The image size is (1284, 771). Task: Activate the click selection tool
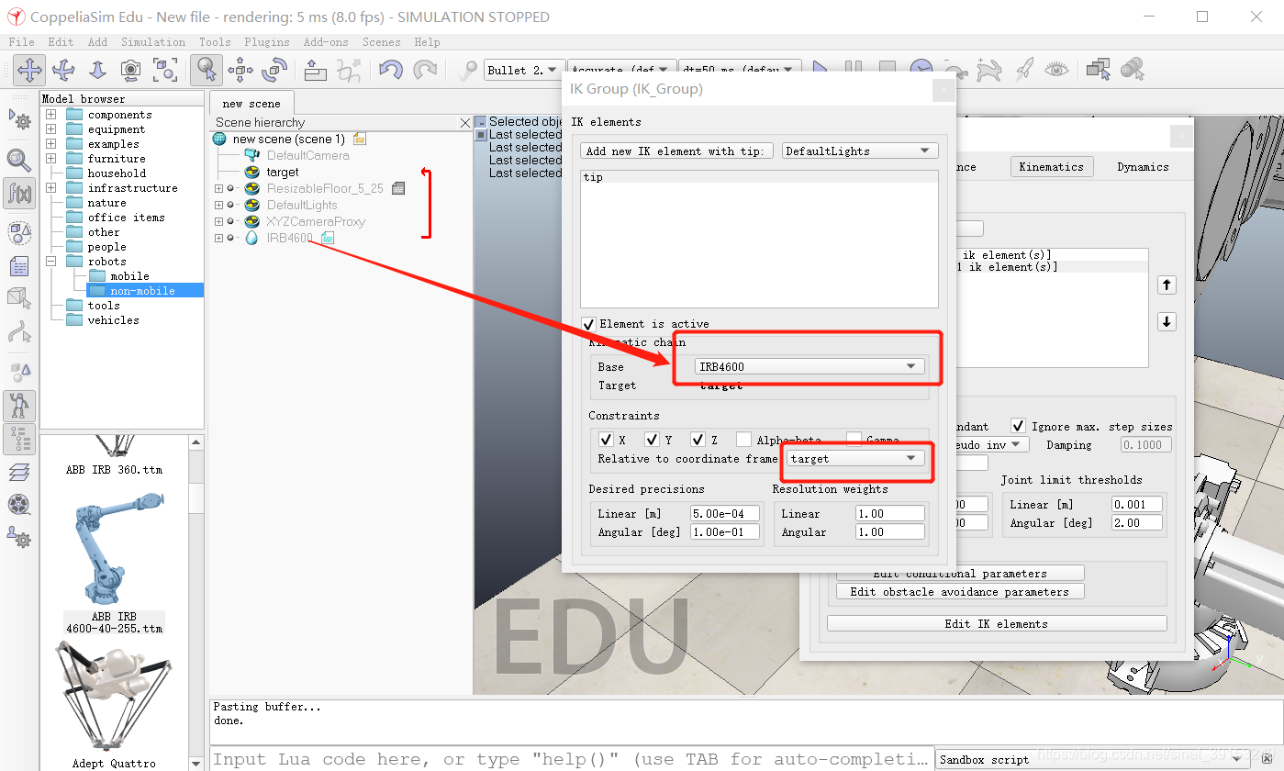coord(207,70)
